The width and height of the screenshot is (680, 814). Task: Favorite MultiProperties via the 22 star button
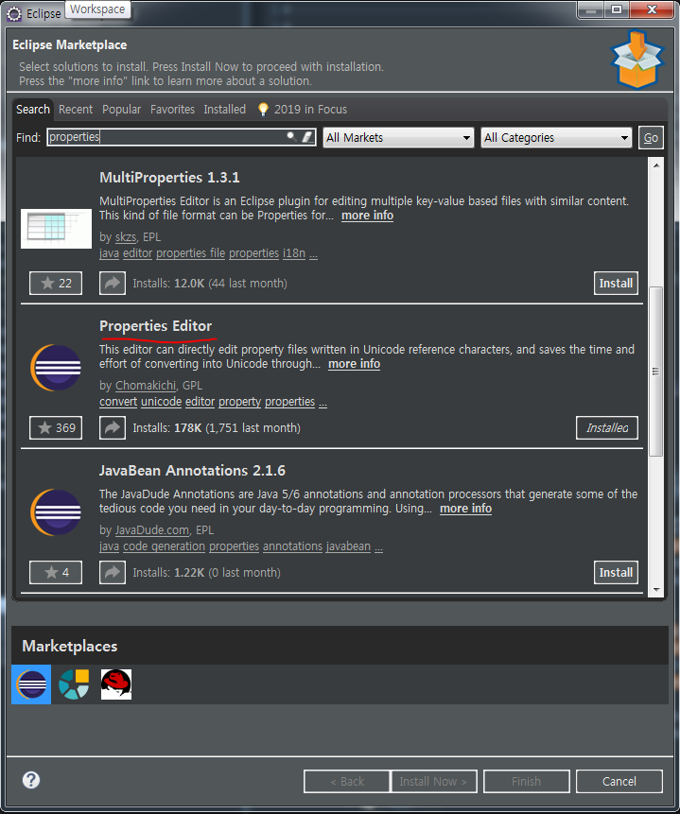(x=56, y=283)
